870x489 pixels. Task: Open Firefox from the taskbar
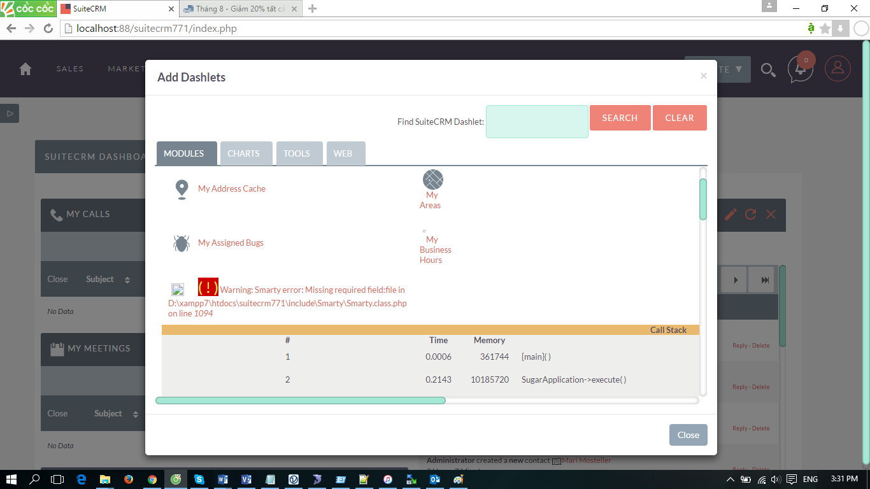pyautogui.click(x=129, y=479)
